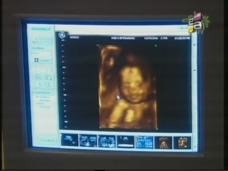Click the GE logo in image header
The width and height of the screenshot is (228, 171).
pos(61,35)
